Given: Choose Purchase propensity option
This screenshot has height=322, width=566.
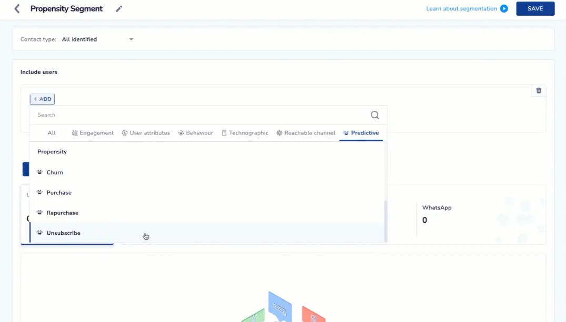Looking at the screenshot, I should [x=207, y=193].
